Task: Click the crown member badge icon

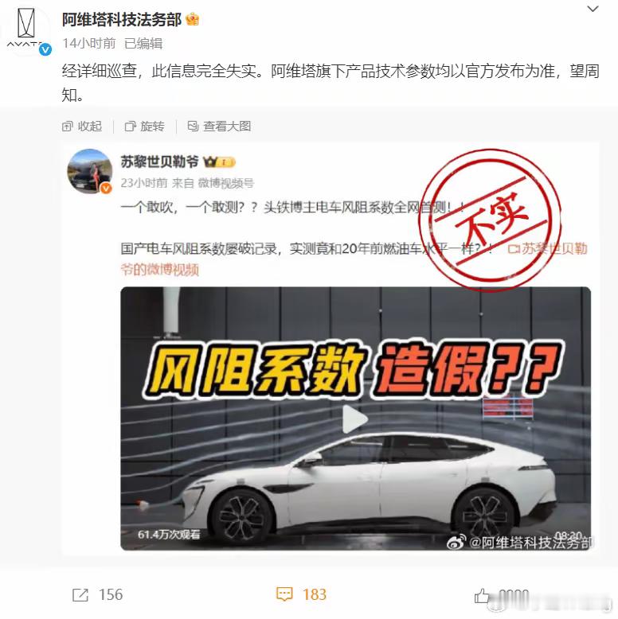Action: pyautogui.click(x=193, y=19)
